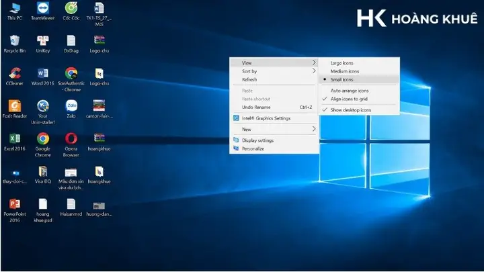Select the Zalo desktop icon
Viewport: 484px width, 272px height.
tap(71, 109)
